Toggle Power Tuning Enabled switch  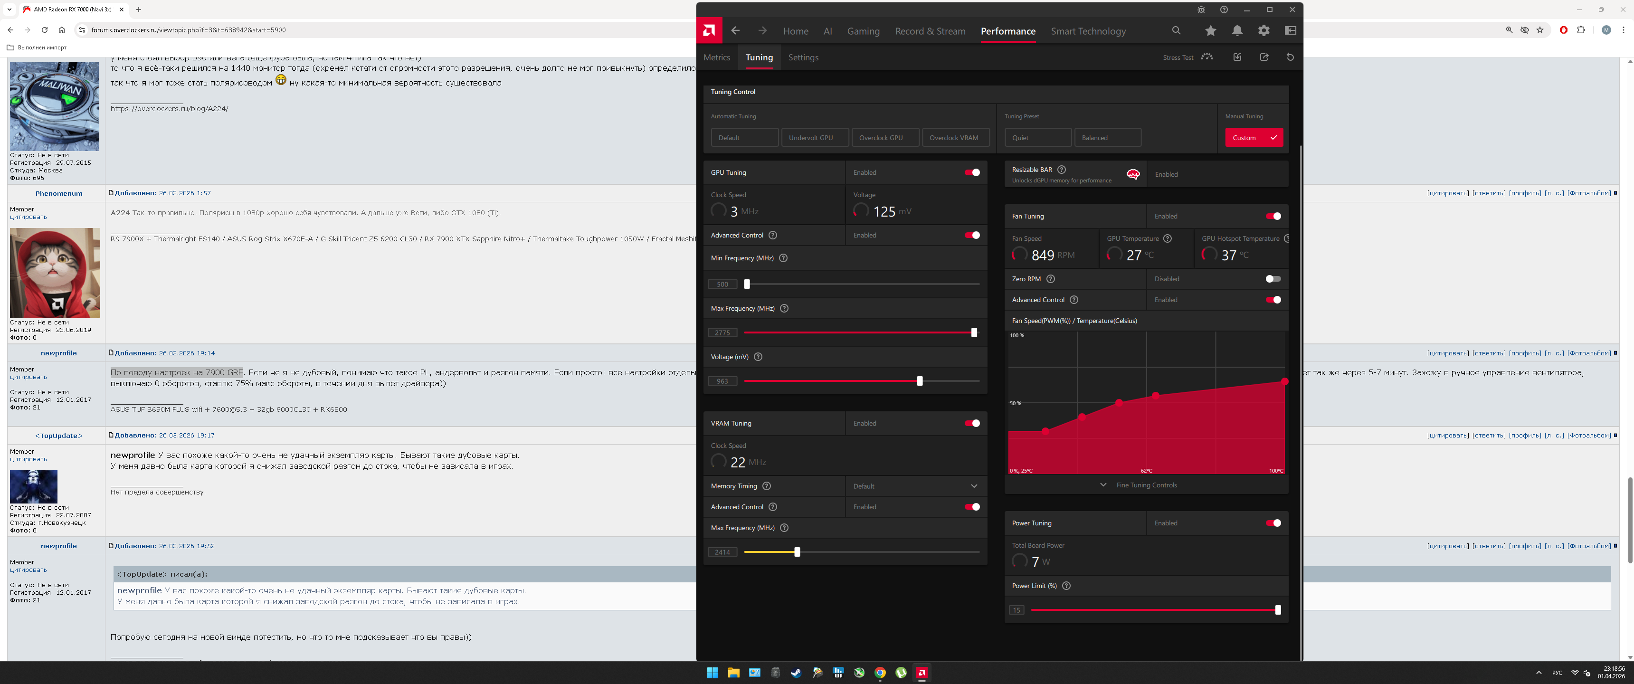click(x=1273, y=523)
